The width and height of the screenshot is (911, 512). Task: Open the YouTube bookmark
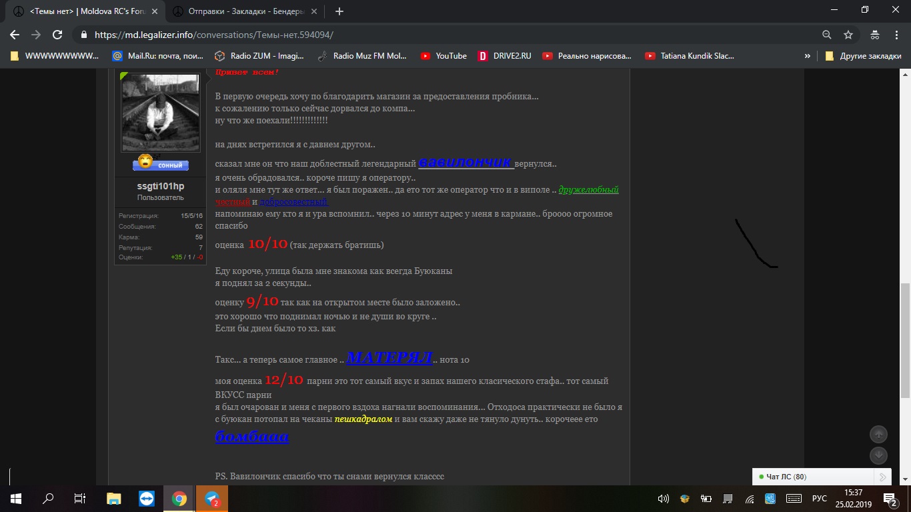tap(443, 56)
